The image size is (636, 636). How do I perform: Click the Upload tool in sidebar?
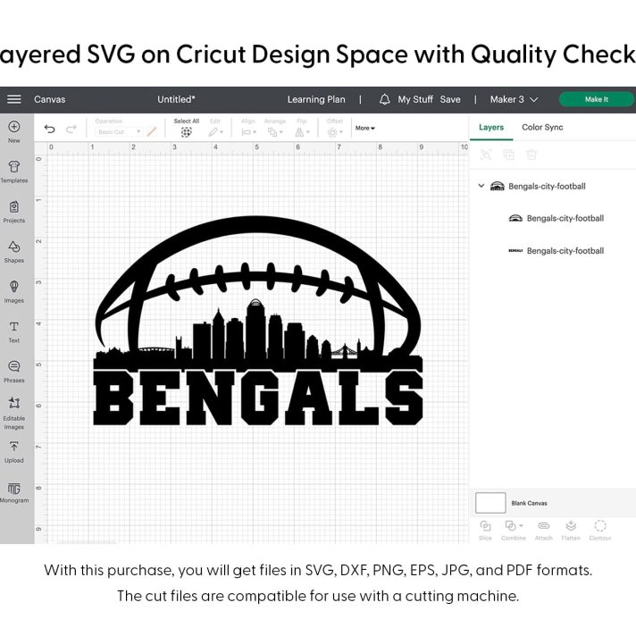coord(13,452)
